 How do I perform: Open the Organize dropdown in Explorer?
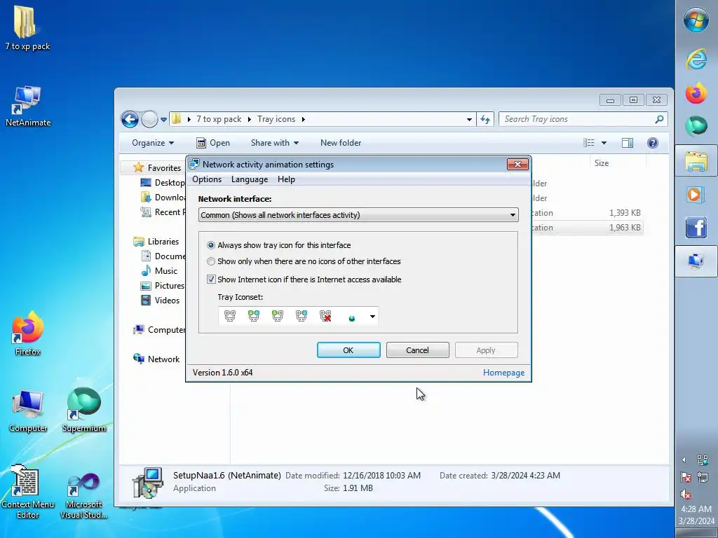(153, 143)
